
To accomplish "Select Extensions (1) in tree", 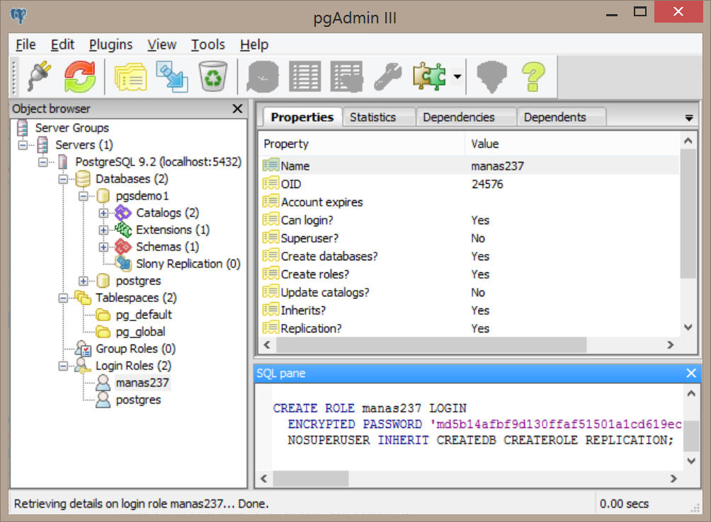I will coord(172,230).
